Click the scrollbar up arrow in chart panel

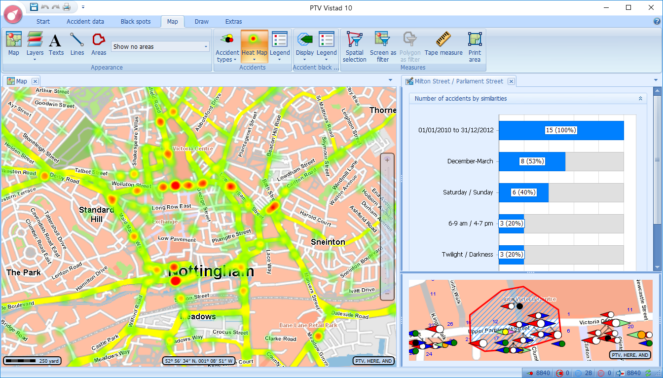pos(657,91)
